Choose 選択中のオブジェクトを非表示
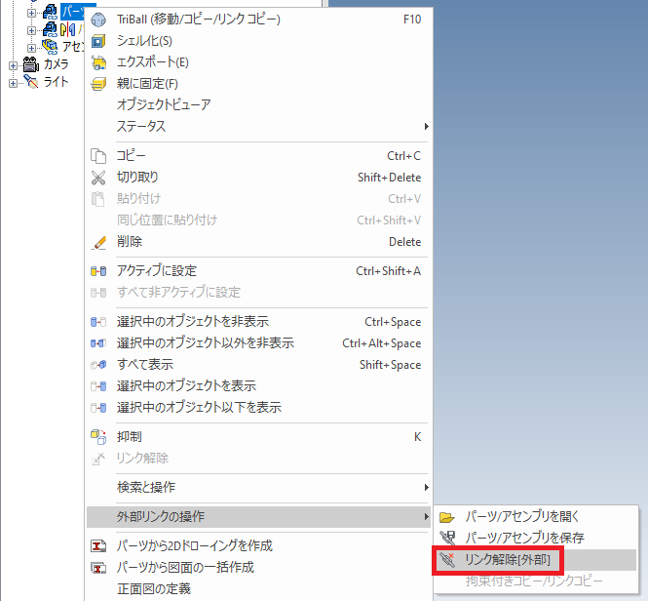The width and height of the screenshot is (648, 601). coord(258,322)
